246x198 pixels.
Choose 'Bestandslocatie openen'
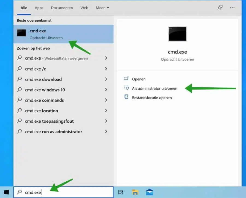[152, 98]
